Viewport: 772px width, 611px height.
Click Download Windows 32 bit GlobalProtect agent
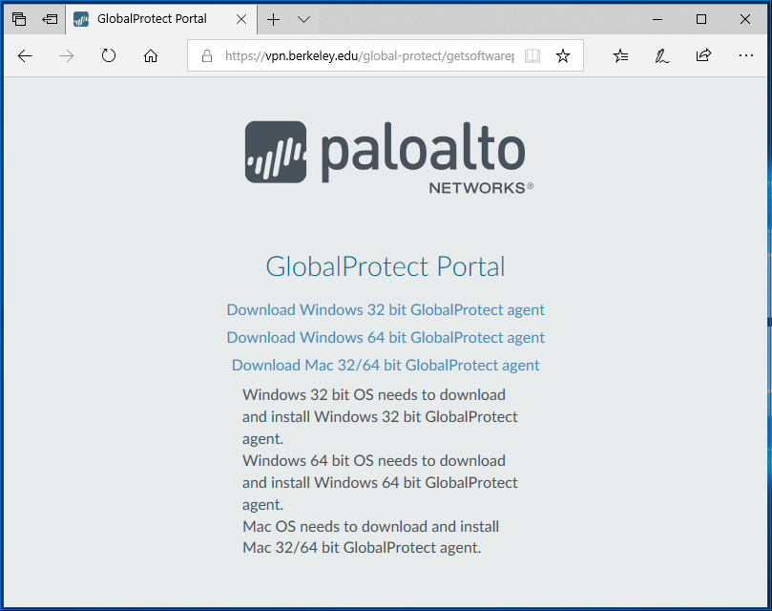pos(386,310)
